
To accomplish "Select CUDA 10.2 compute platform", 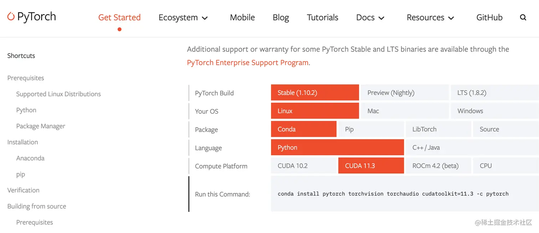I will pos(304,166).
